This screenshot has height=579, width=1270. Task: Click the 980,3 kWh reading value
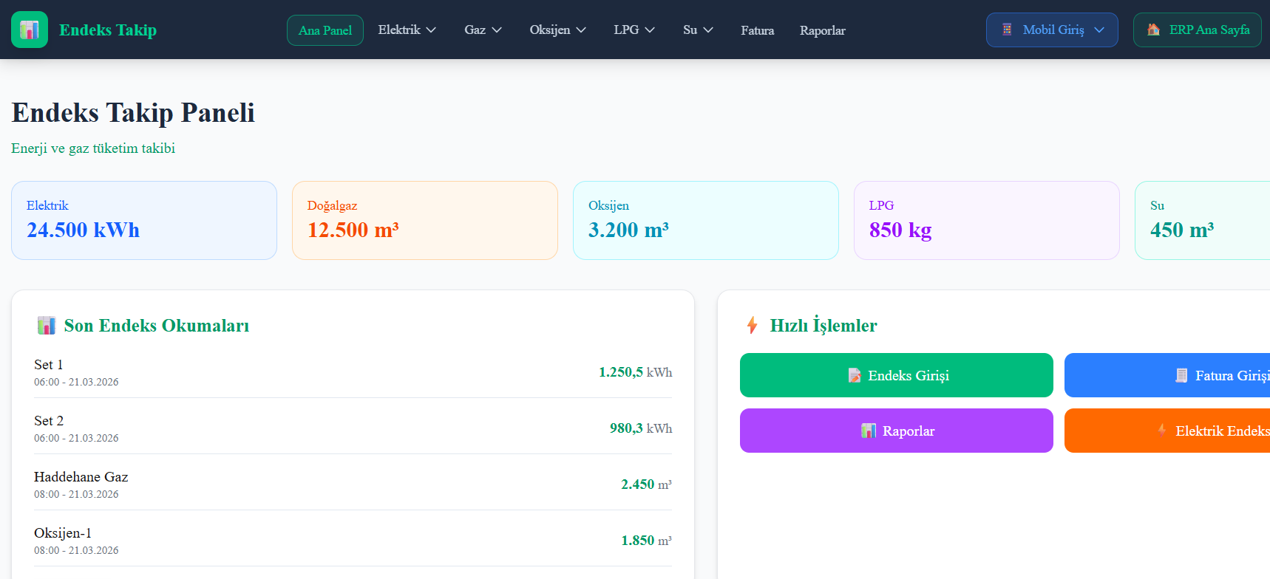pos(641,428)
